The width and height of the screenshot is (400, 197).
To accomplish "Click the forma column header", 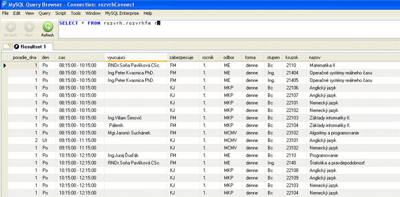I will pos(253,57).
